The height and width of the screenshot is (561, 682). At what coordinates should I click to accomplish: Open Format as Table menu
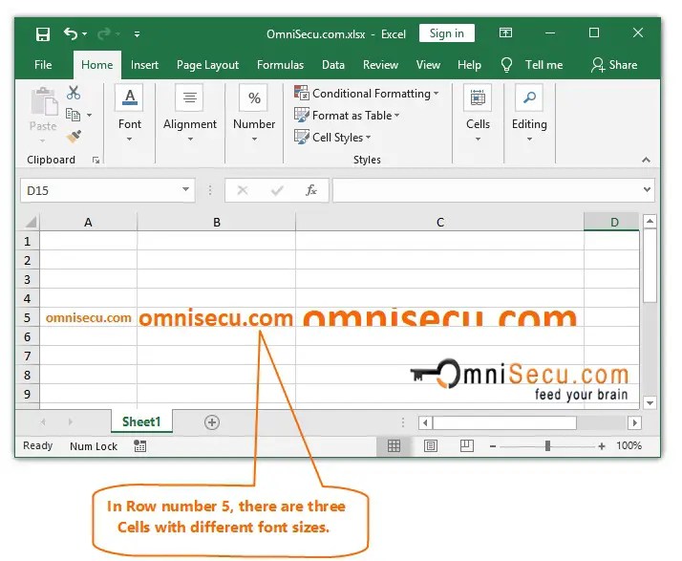coord(347,116)
